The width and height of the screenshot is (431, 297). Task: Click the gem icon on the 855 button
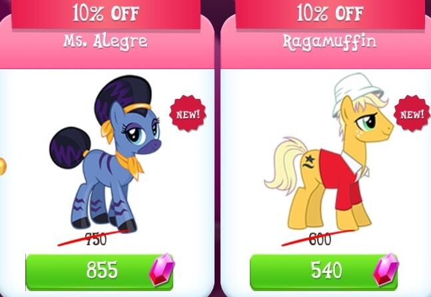(162, 270)
